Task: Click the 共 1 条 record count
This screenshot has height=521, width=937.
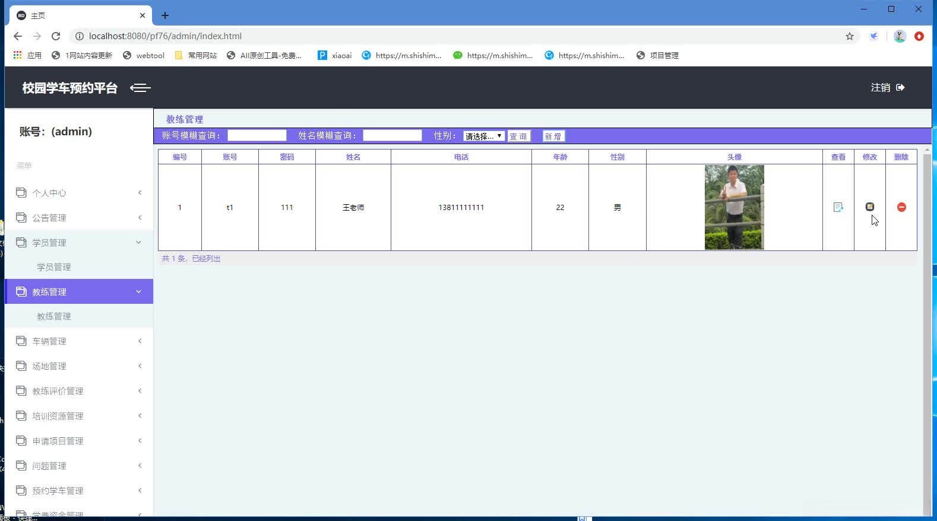Action: pyautogui.click(x=191, y=259)
